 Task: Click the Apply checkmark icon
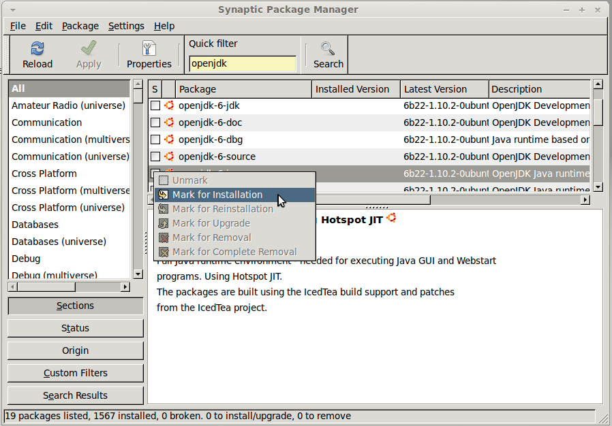(x=89, y=49)
